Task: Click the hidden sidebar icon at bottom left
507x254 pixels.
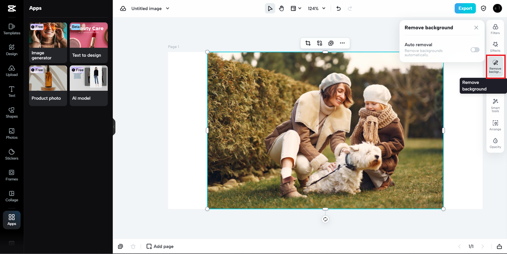Action: click(x=11, y=243)
